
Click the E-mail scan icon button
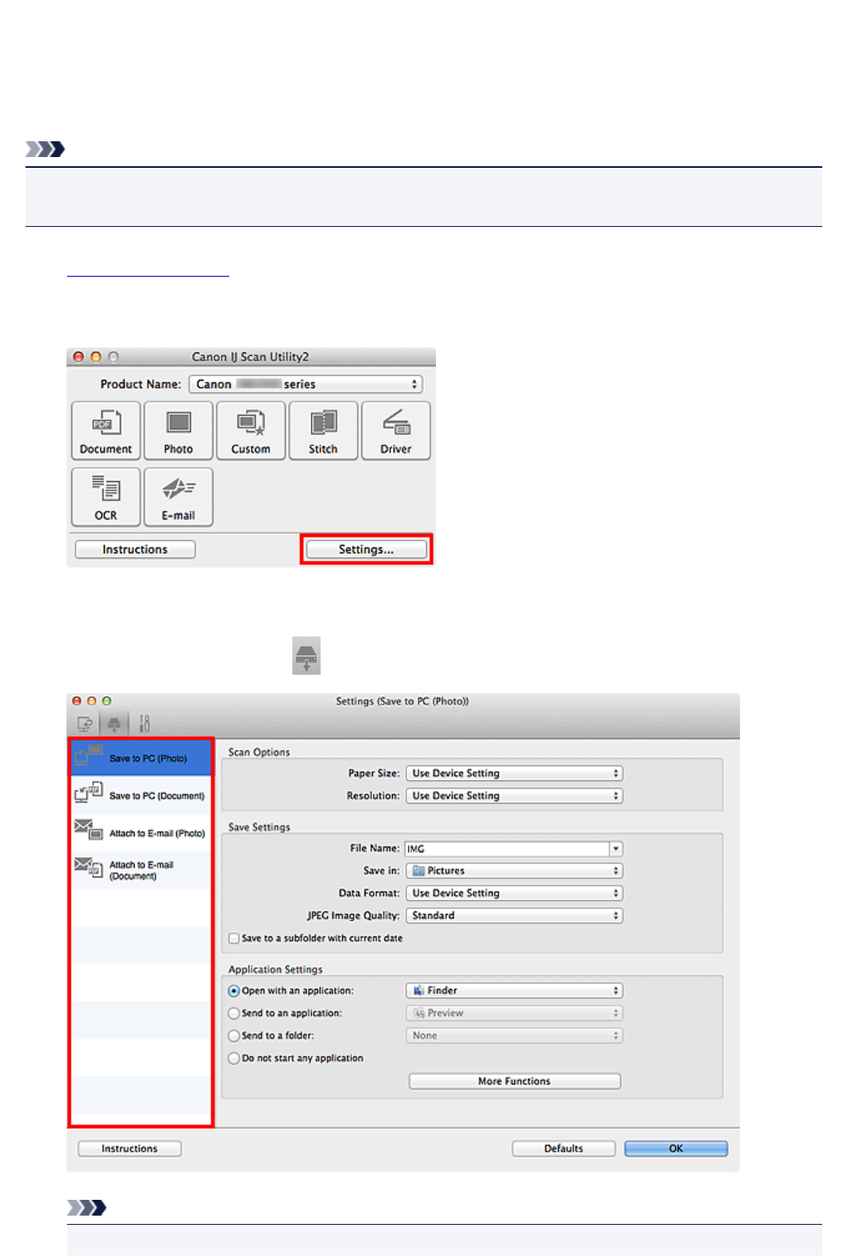point(179,497)
